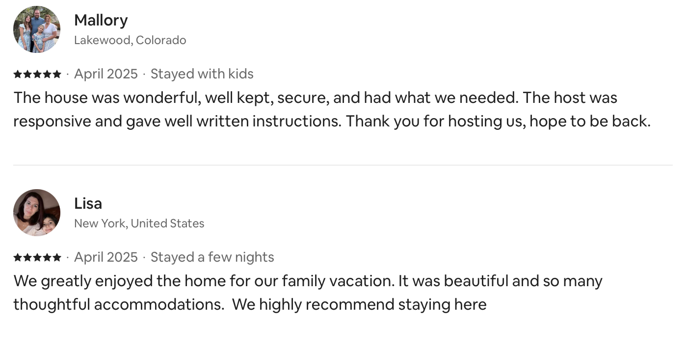The height and width of the screenshot is (344, 685).
Task: Click the "New York, United States" location
Action: [x=139, y=223]
